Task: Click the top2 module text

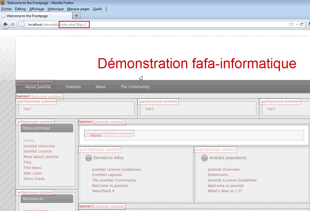Action: click(149, 109)
